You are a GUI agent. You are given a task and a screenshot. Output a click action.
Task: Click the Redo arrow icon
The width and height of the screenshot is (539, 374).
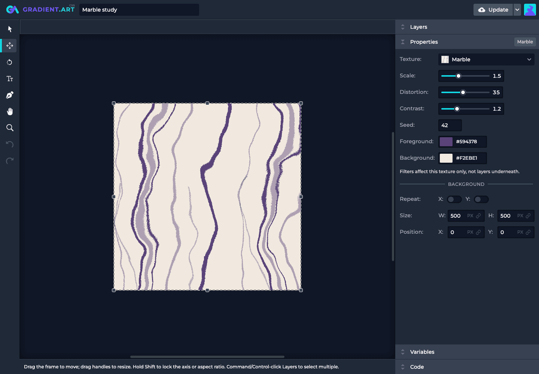10,161
